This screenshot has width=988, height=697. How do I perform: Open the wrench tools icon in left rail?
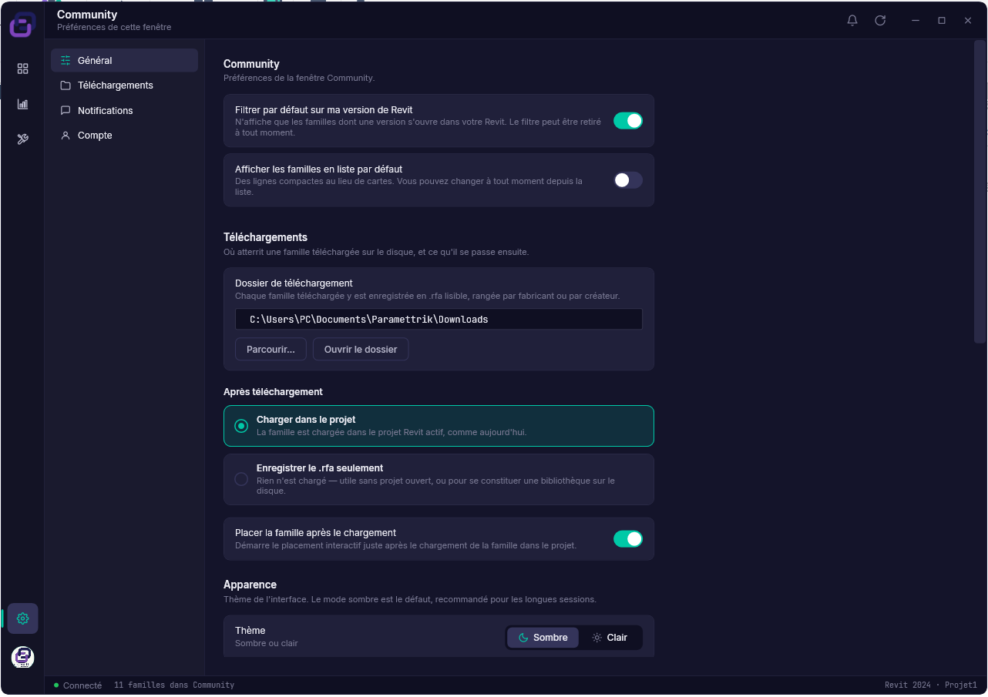(22, 139)
